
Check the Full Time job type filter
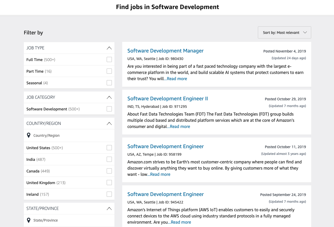[109, 60]
